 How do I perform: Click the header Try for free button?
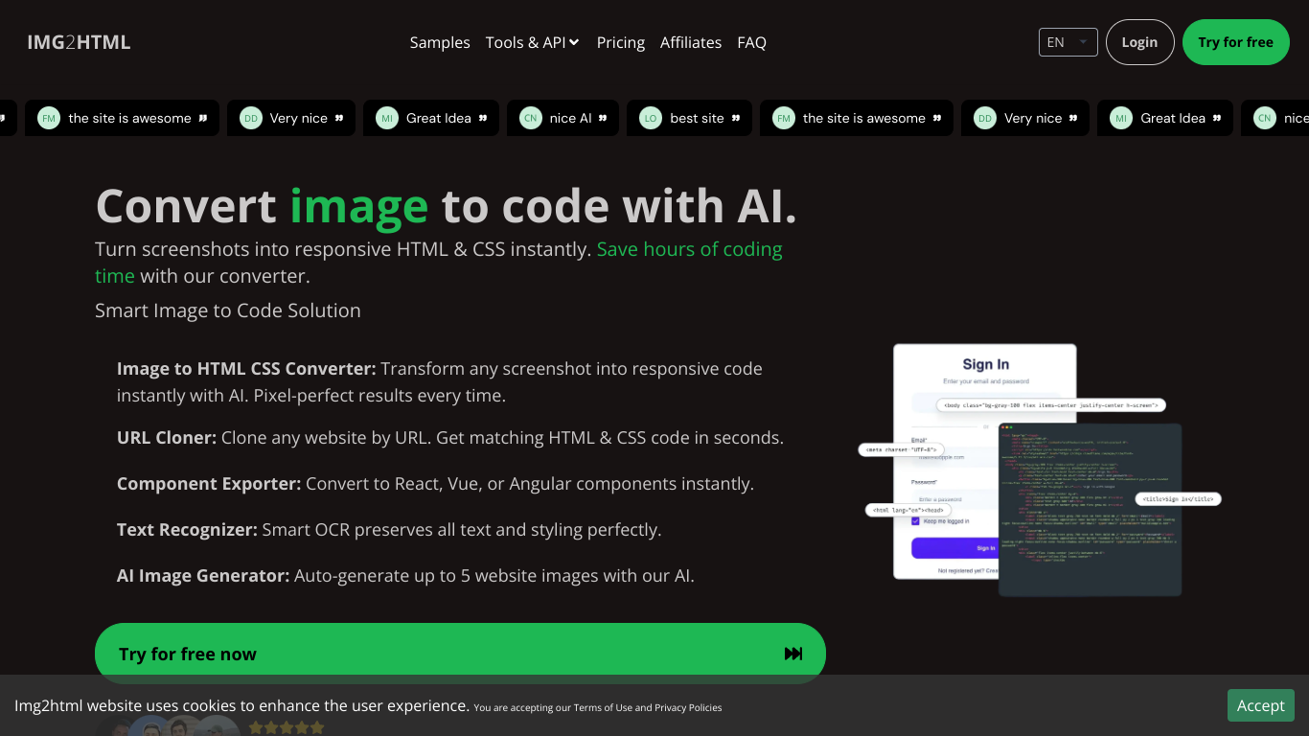click(x=1235, y=42)
